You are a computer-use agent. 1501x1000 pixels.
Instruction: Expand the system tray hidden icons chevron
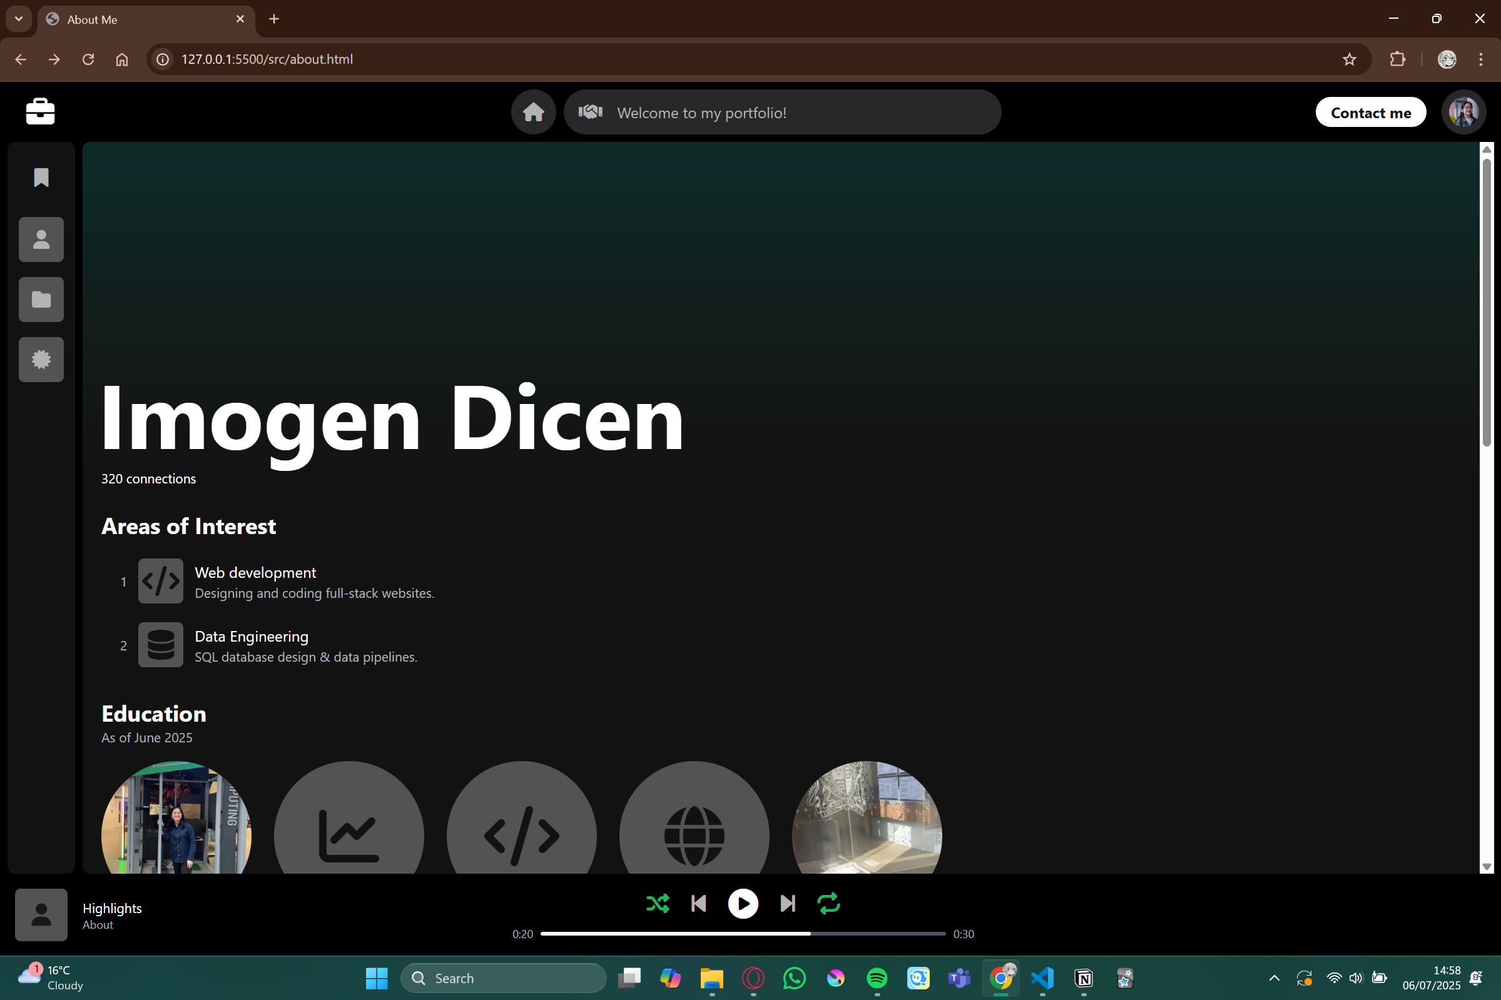[1274, 977]
